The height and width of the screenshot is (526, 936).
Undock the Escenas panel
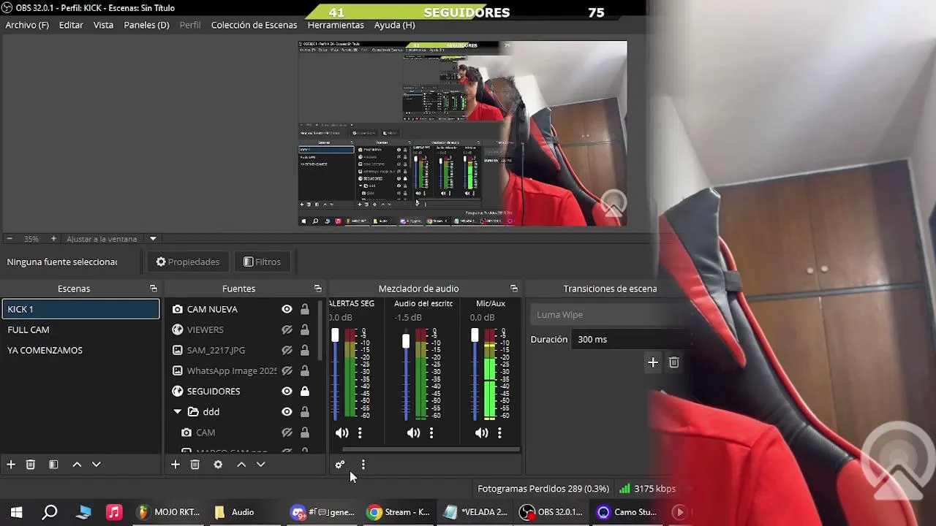coord(153,289)
